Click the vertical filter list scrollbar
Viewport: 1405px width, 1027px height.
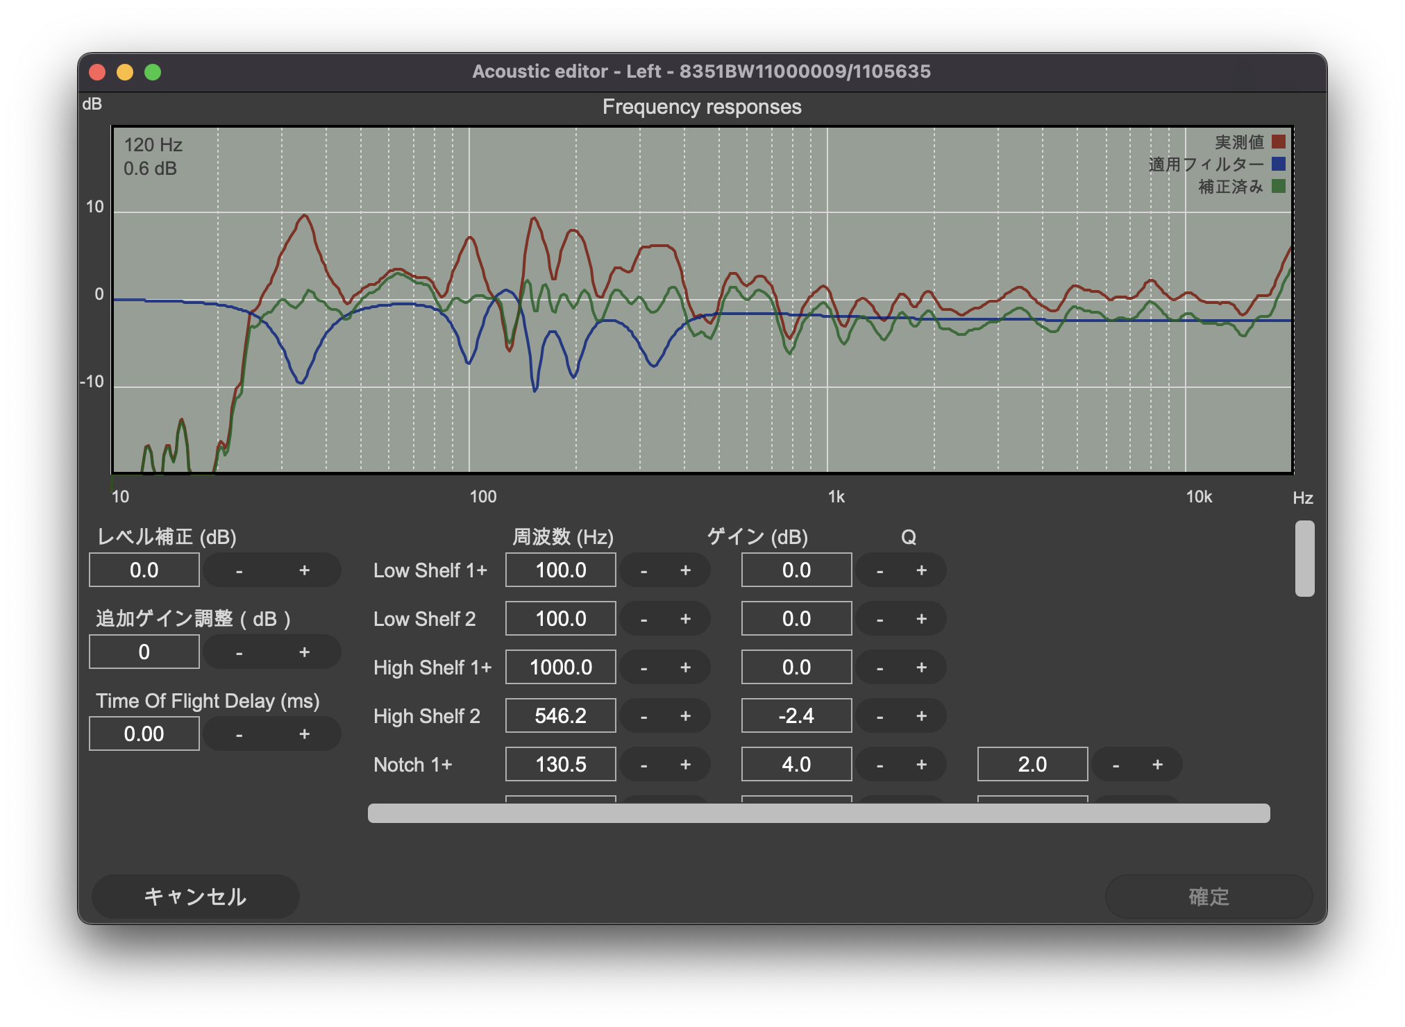pyautogui.click(x=1304, y=559)
